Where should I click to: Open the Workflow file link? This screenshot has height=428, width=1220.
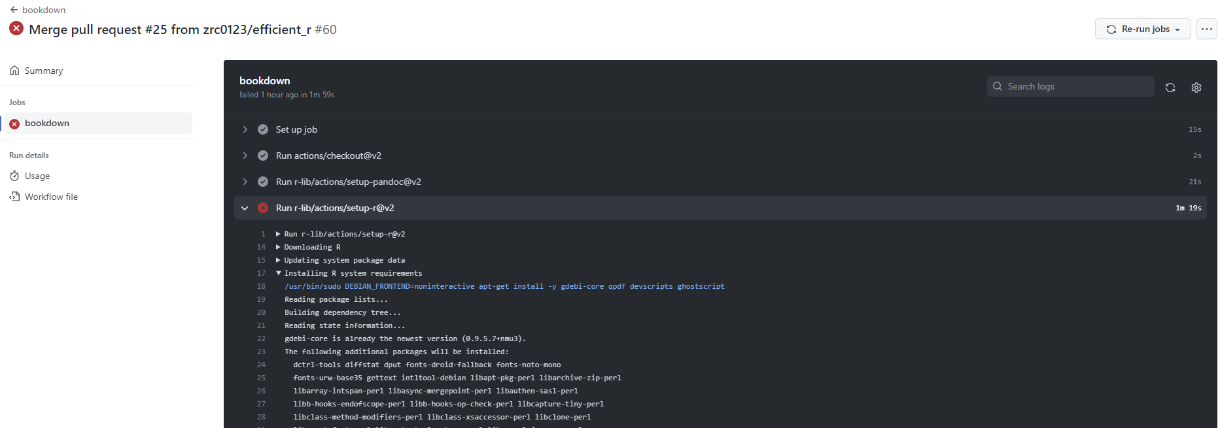pos(51,197)
